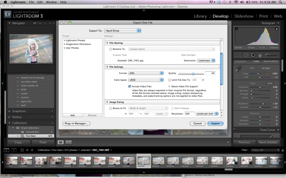Open the Edit menu
The height and width of the screenshot is (178, 286).
click(x=40, y=2)
